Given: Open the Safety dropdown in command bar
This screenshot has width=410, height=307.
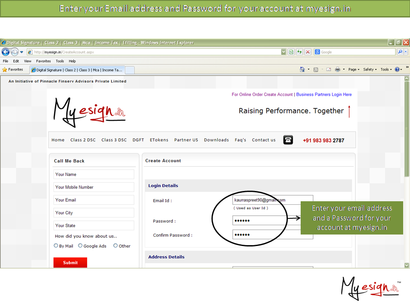Looking at the screenshot, I should point(370,70).
